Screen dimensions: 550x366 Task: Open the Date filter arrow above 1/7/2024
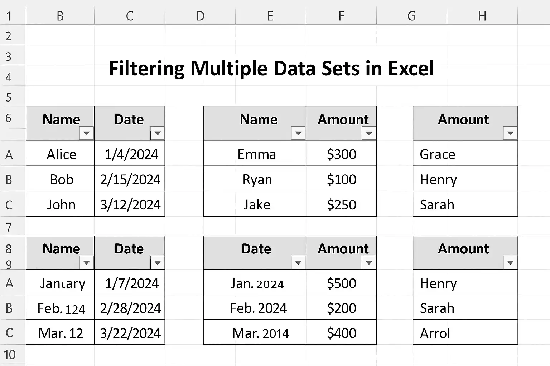pos(157,263)
